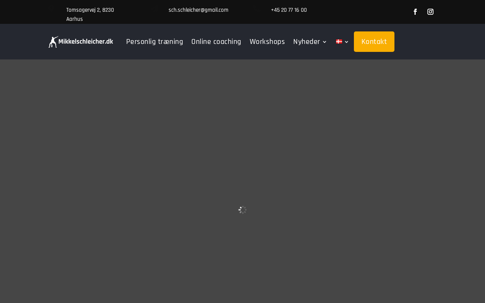Open the Instagram social icon
The height and width of the screenshot is (303, 485).
pos(430,12)
